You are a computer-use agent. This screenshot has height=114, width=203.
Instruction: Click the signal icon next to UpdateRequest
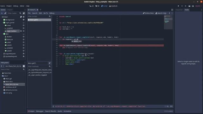click(23, 56)
